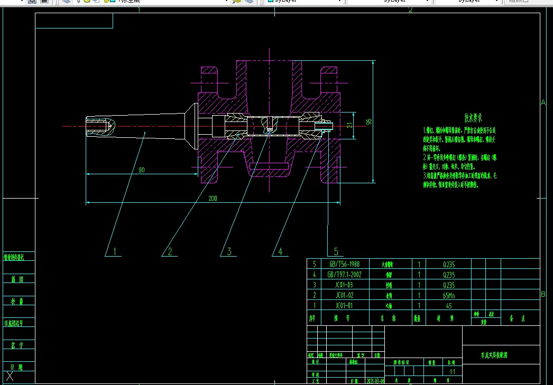Select the 技术要求 heading text
553x385 pixels.
pos(473,118)
